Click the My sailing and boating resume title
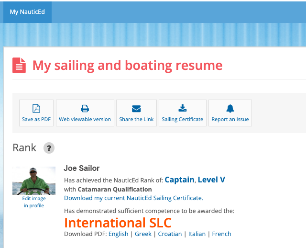 [x=128, y=65]
